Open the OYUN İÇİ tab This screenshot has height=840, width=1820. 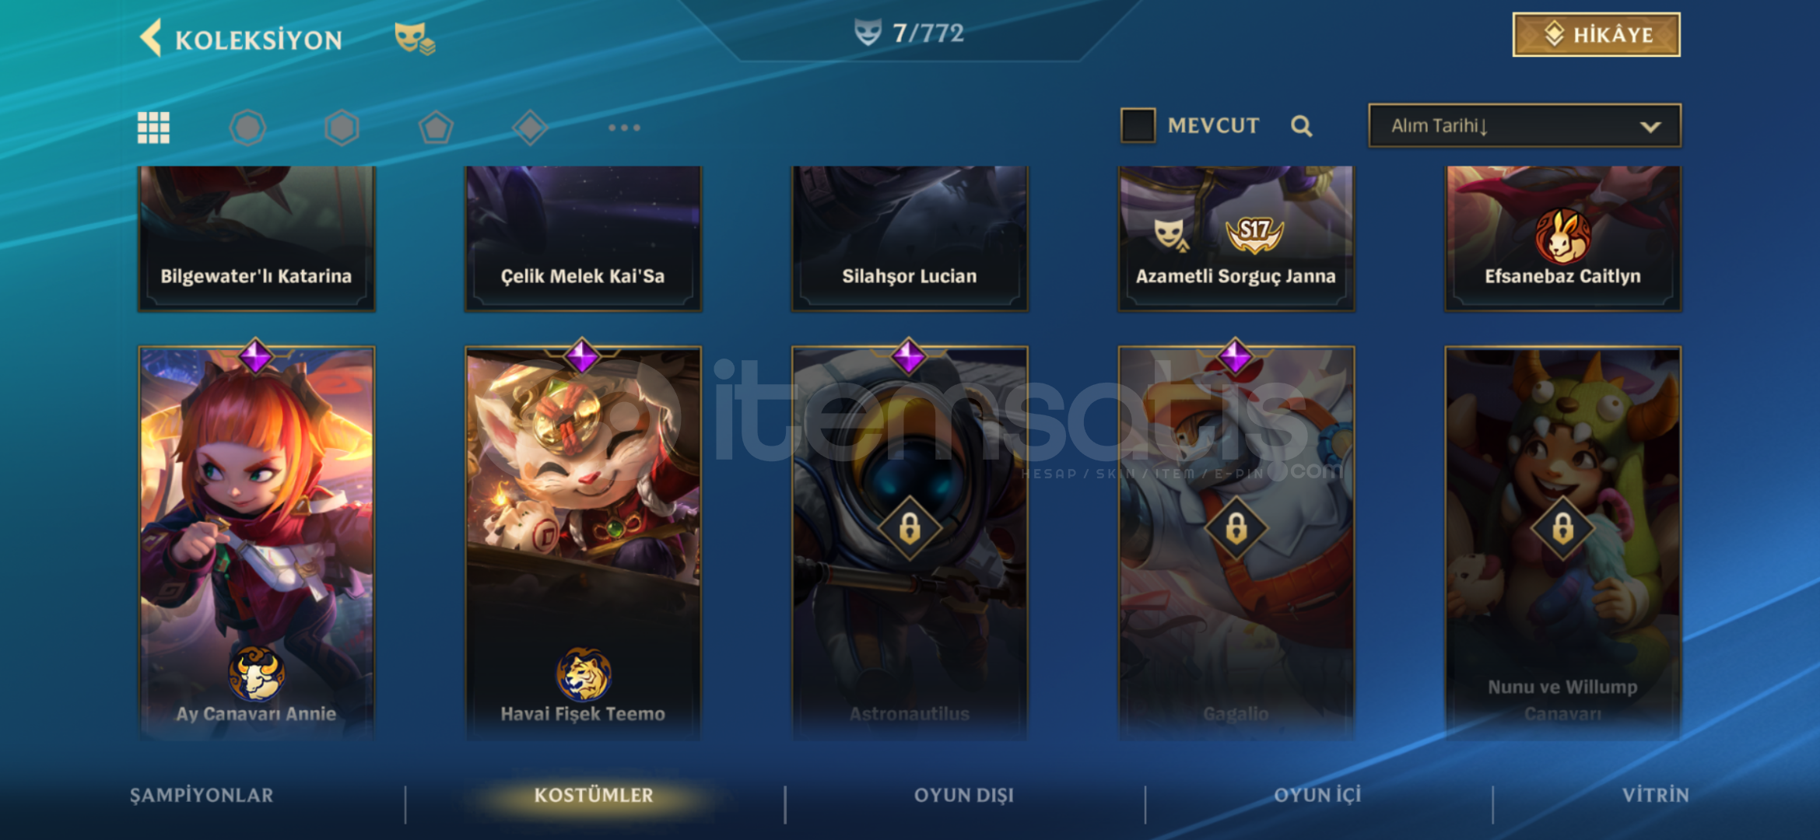(x=1317, y=795)
